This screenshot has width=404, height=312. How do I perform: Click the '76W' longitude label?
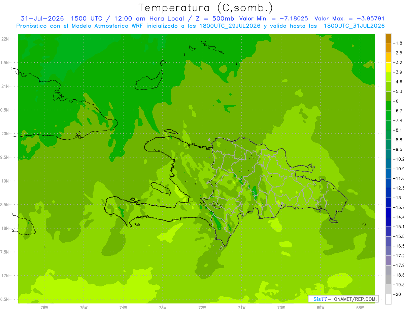coord(44,307)
